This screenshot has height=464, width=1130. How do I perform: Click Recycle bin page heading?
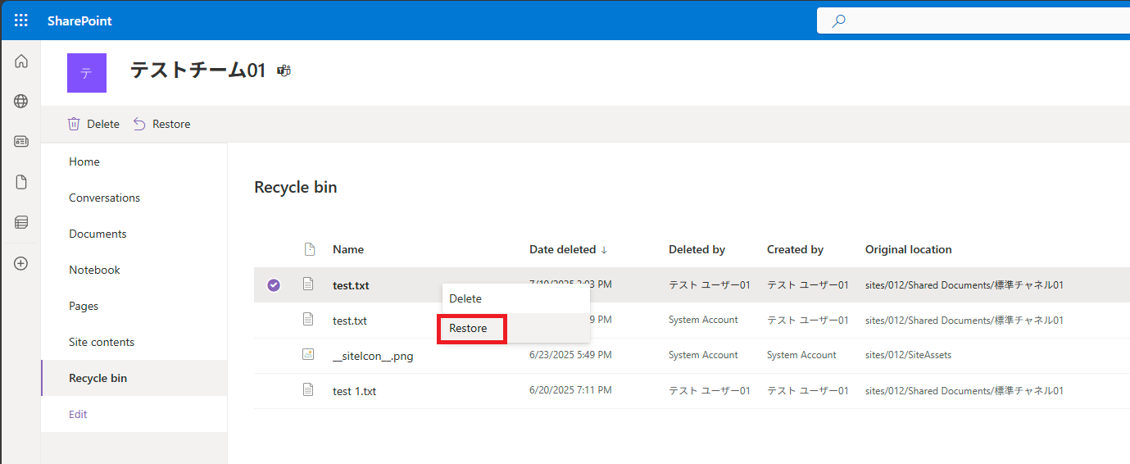point(296,187)
